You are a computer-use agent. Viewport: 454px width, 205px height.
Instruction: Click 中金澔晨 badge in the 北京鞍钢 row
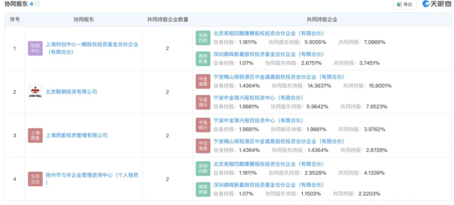pyautogui.click(x=203, y=81)
